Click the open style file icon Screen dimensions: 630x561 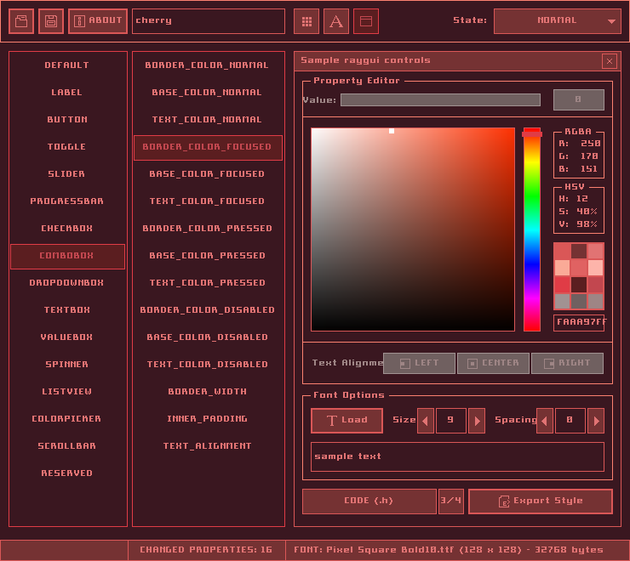pyautogui.click(x=21, y=21)
